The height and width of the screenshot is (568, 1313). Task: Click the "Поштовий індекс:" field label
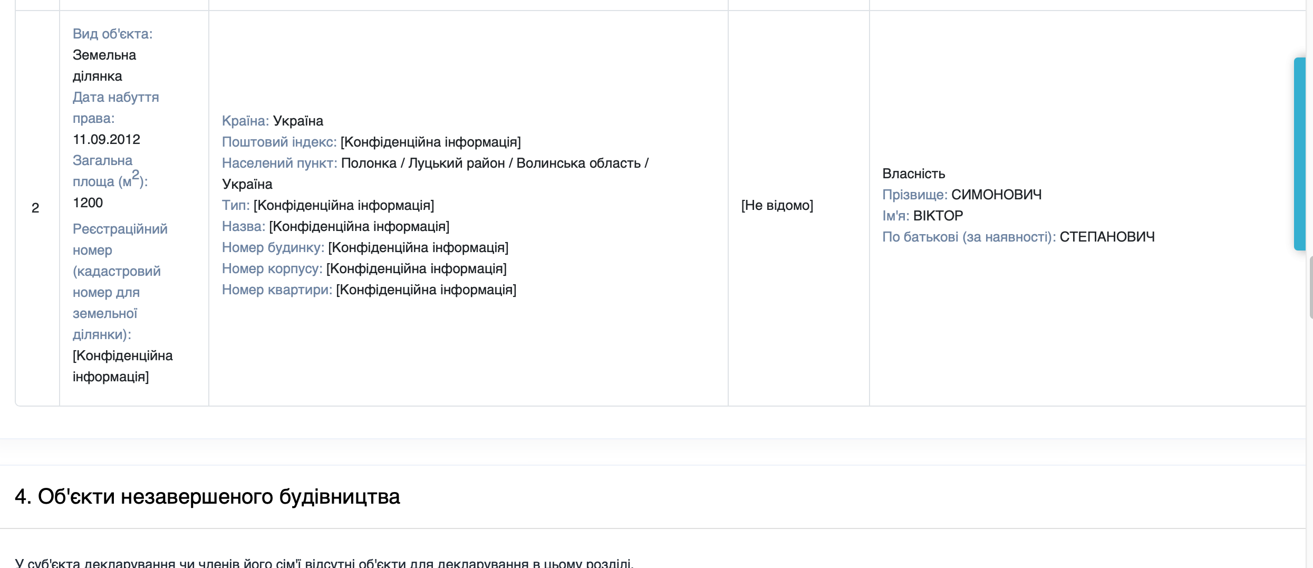(x=279, y=142)
